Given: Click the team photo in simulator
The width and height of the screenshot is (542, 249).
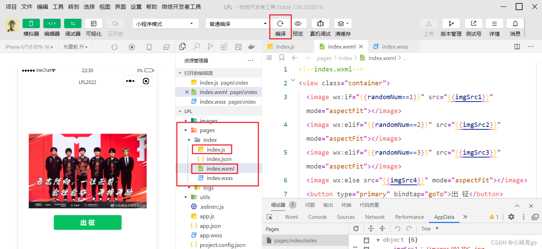Looking at the screenshot, I should [87, 171].
